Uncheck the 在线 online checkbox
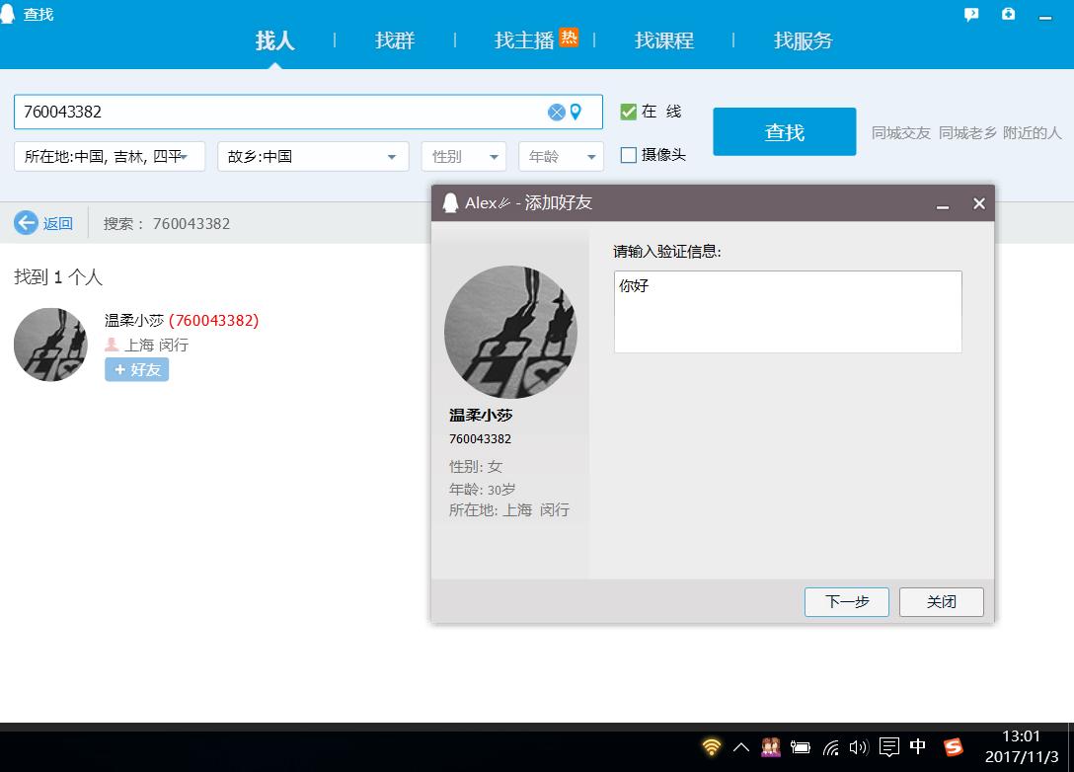1074x772 pixels. [628, 112]
